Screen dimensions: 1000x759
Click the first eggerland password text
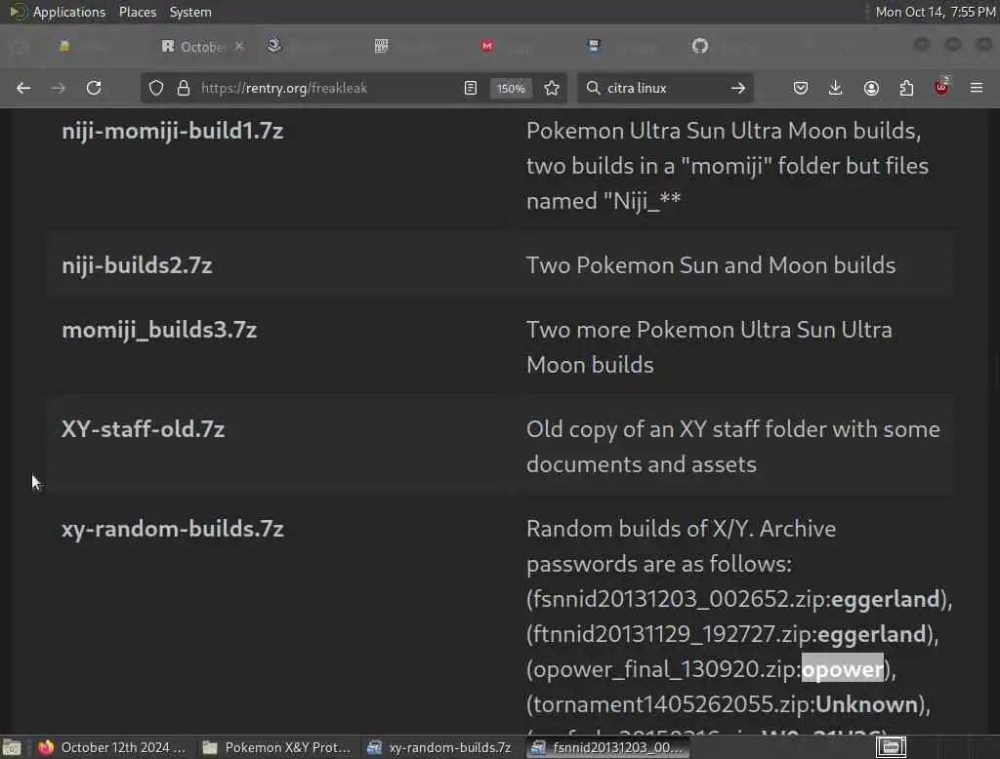click(885, 600)
